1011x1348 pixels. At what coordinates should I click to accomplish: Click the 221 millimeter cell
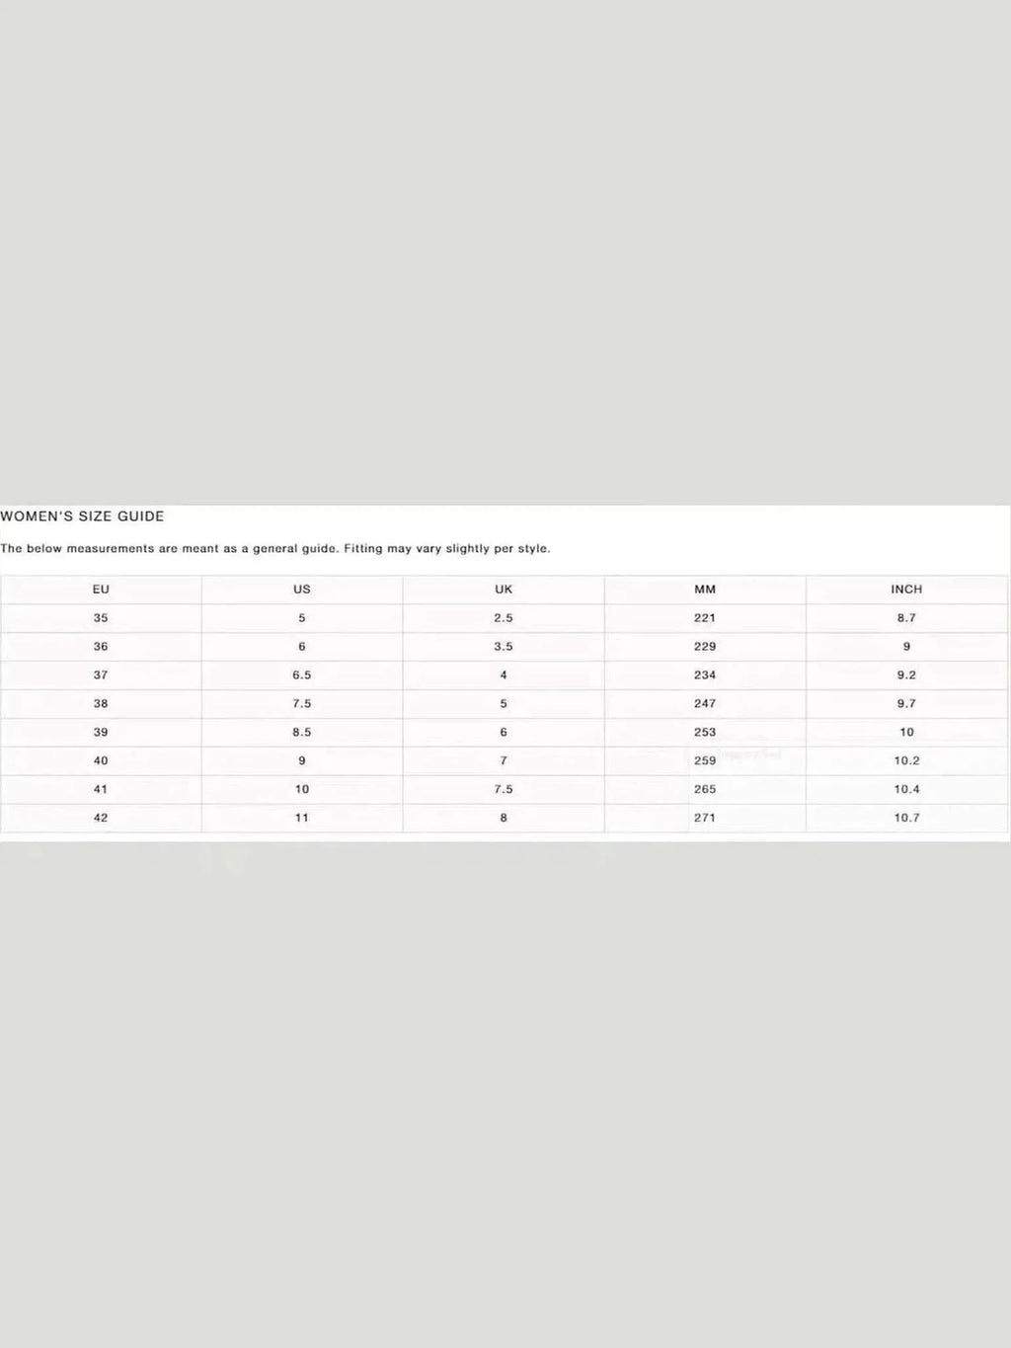pyautogui.click(x=705, y=618)
